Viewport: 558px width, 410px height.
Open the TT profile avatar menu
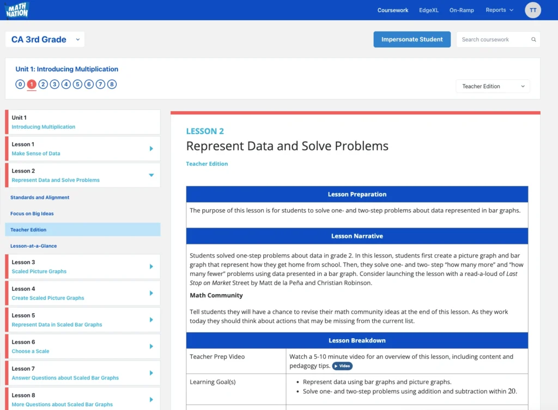tap(532, 10)
